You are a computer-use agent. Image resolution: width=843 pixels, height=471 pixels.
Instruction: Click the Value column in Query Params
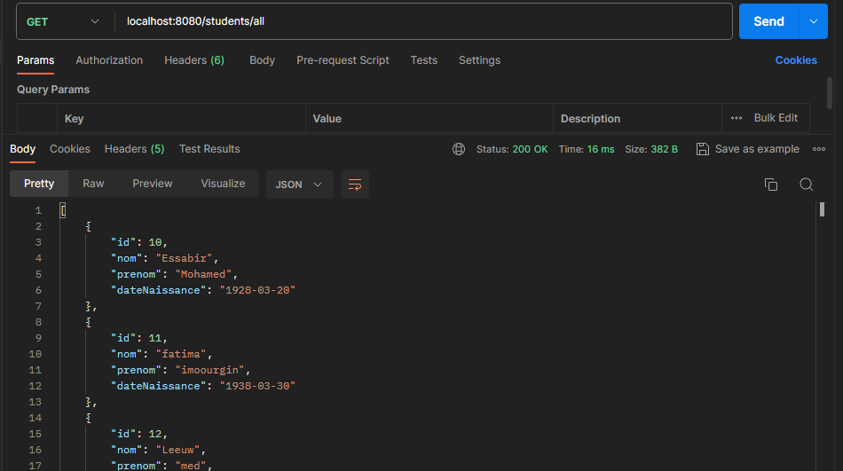[x=429, y=118]
